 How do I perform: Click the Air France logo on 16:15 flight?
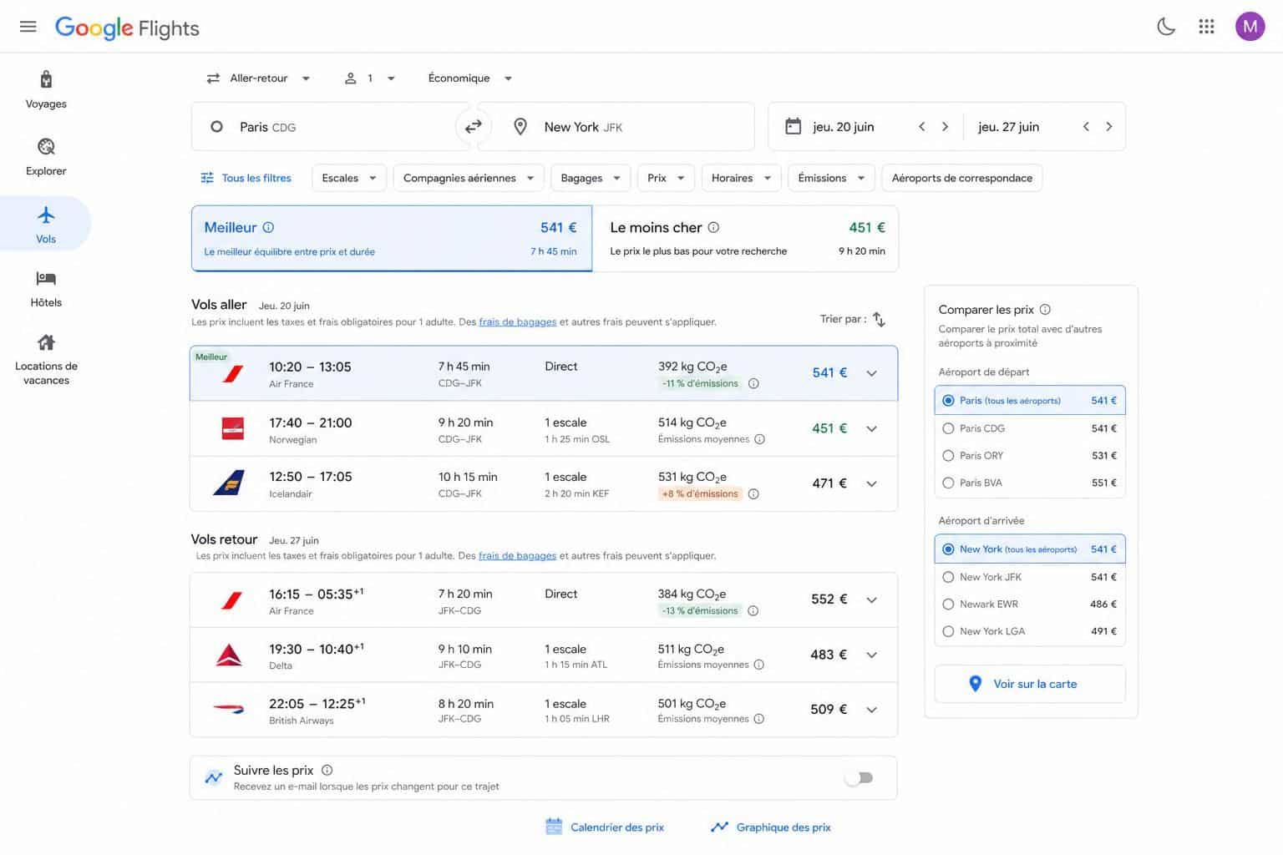tap(231, 600)
